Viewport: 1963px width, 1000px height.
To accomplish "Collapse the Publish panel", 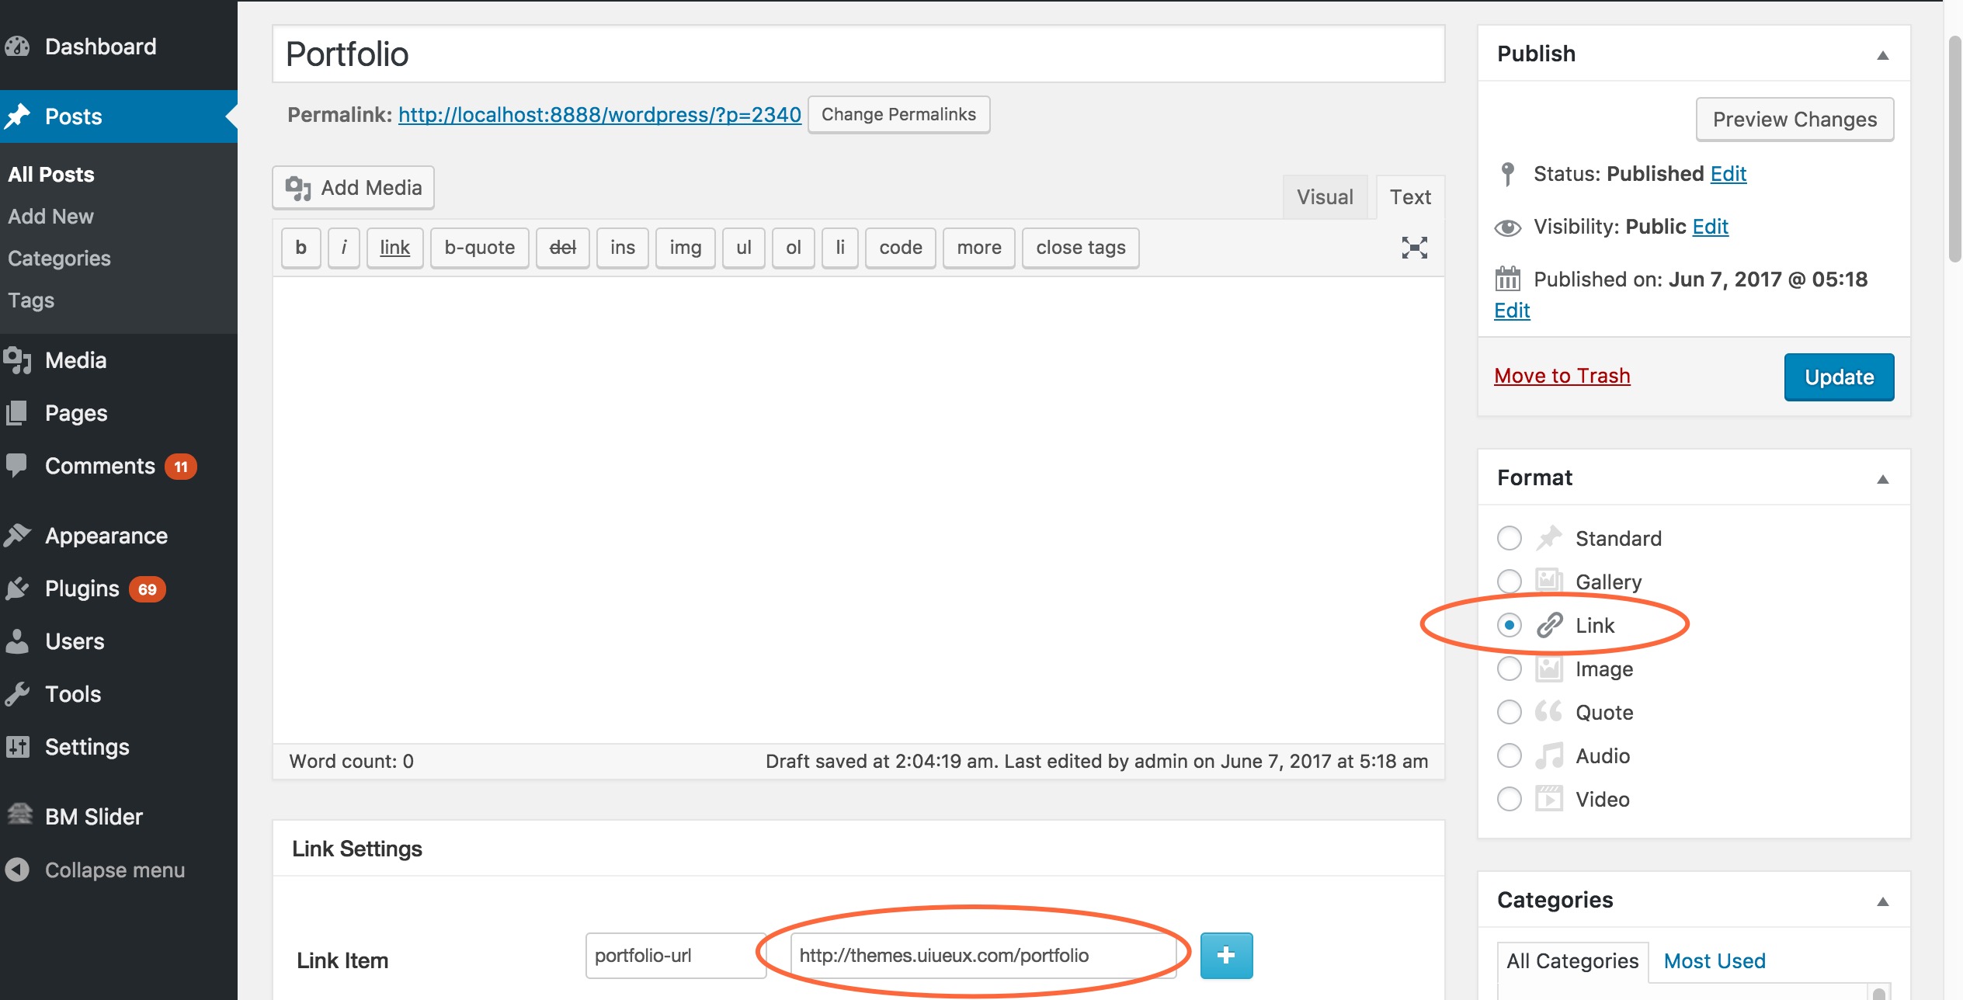I will pos(1884,54).
